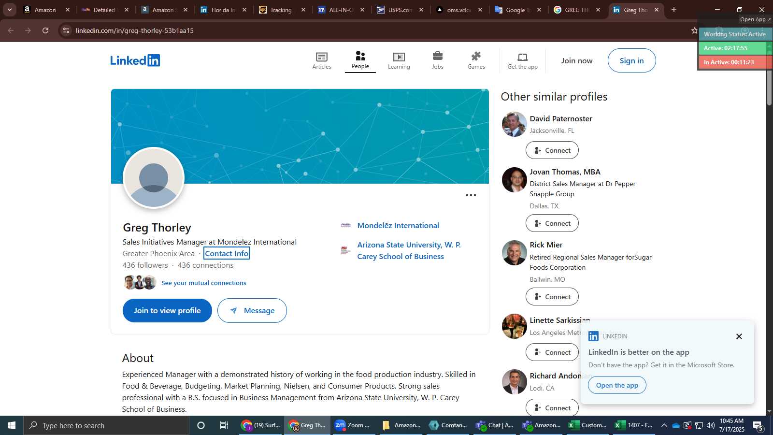Viewport: 773px width, 435px height.
Task: Switch to the Google Translate tab
Action: click(x=518, y=10)
